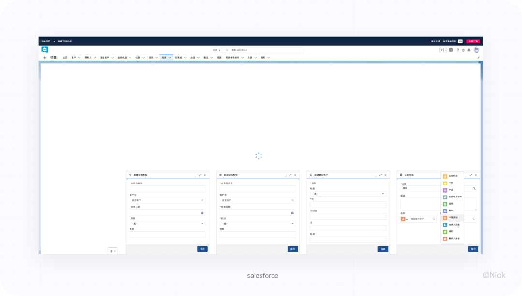Image resolution: width=522 pixels, height=296 pixels.
Task: Click the Salesforce briefcase logo icon
Action: click(x=44, y=50)
